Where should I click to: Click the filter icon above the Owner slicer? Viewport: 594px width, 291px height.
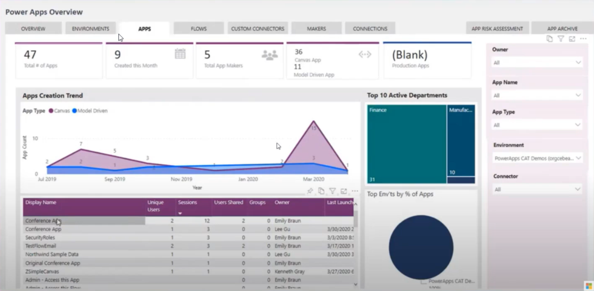(561, 39)
